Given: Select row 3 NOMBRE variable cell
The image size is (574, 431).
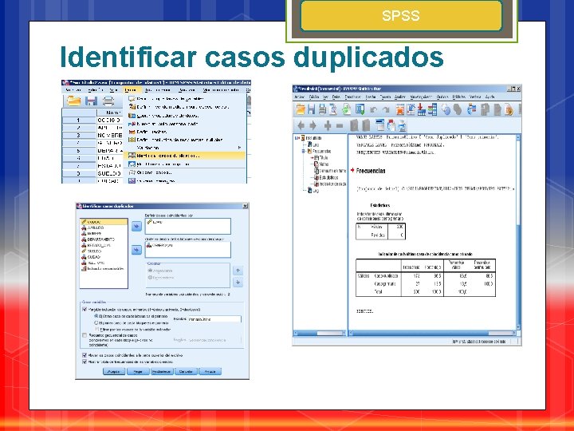Looking at the screenshot, I should click(109, 135).
